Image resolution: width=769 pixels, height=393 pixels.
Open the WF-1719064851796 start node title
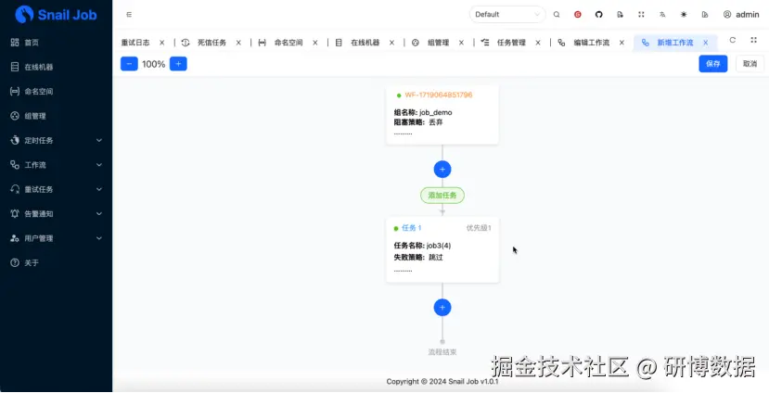(x=439, y=95)
